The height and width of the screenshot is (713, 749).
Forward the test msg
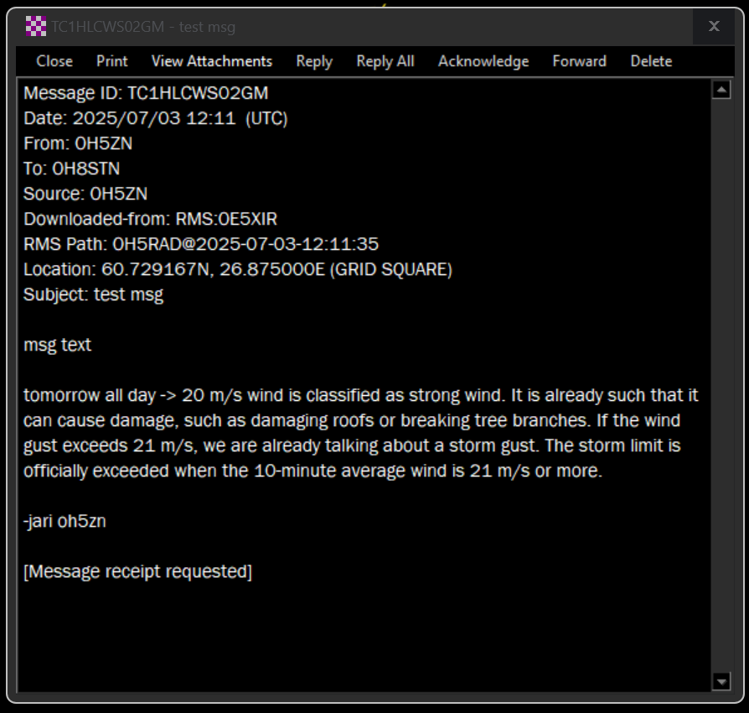pos(579,61)
